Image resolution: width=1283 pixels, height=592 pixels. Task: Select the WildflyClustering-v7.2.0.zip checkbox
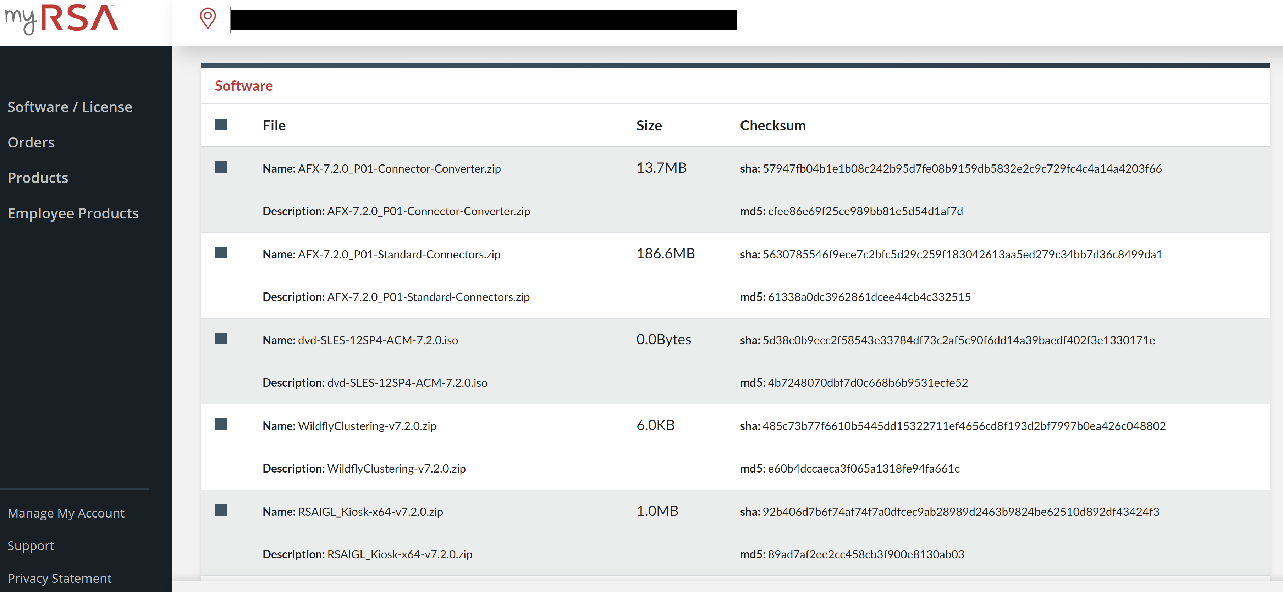click(221, 424)
